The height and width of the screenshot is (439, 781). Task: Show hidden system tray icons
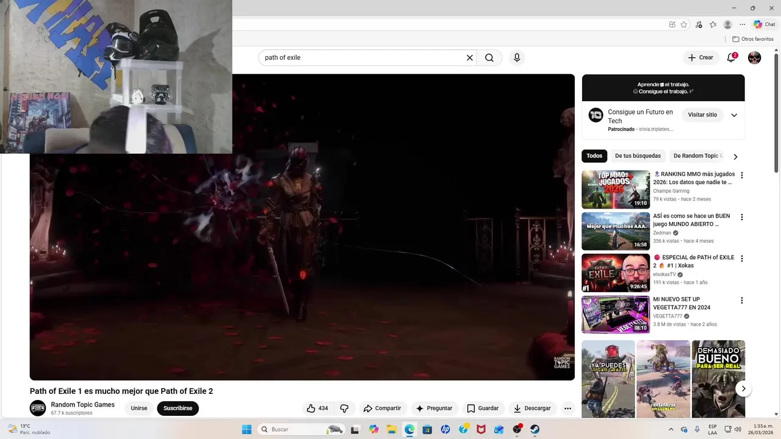(671, 429)
